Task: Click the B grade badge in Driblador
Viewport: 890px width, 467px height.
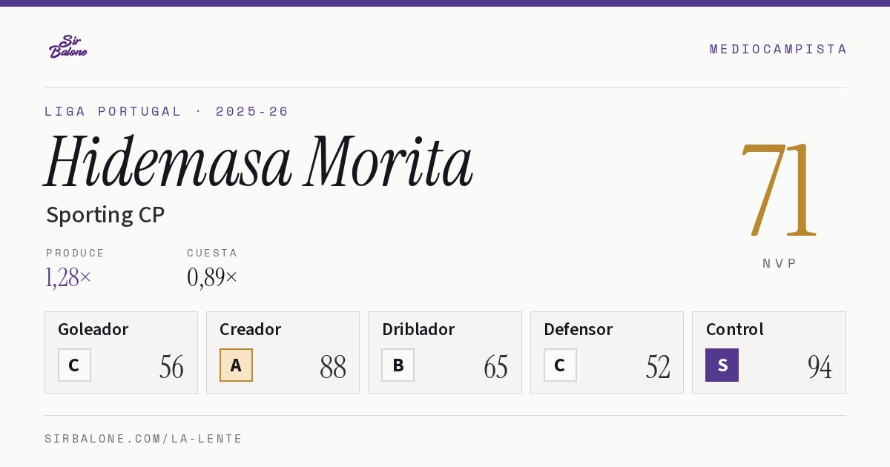Action: click(398, 365)
